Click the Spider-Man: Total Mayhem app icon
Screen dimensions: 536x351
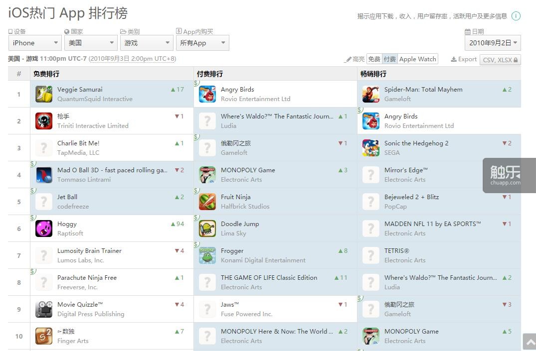pyautogui.click(x=371, y=94)
